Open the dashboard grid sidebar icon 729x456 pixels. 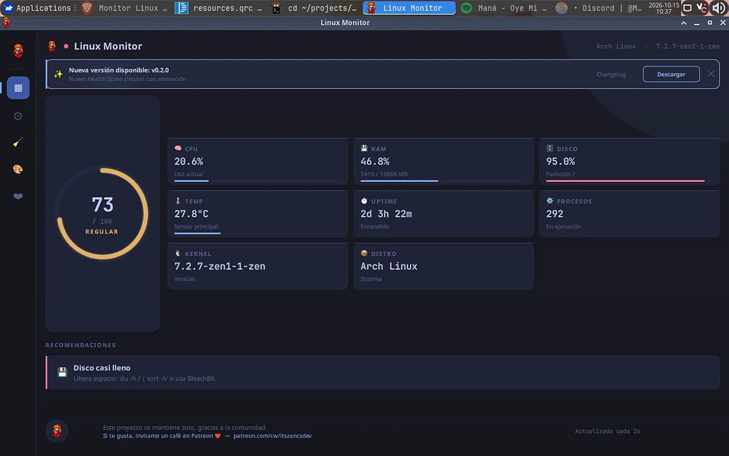(x=18, y=88)
